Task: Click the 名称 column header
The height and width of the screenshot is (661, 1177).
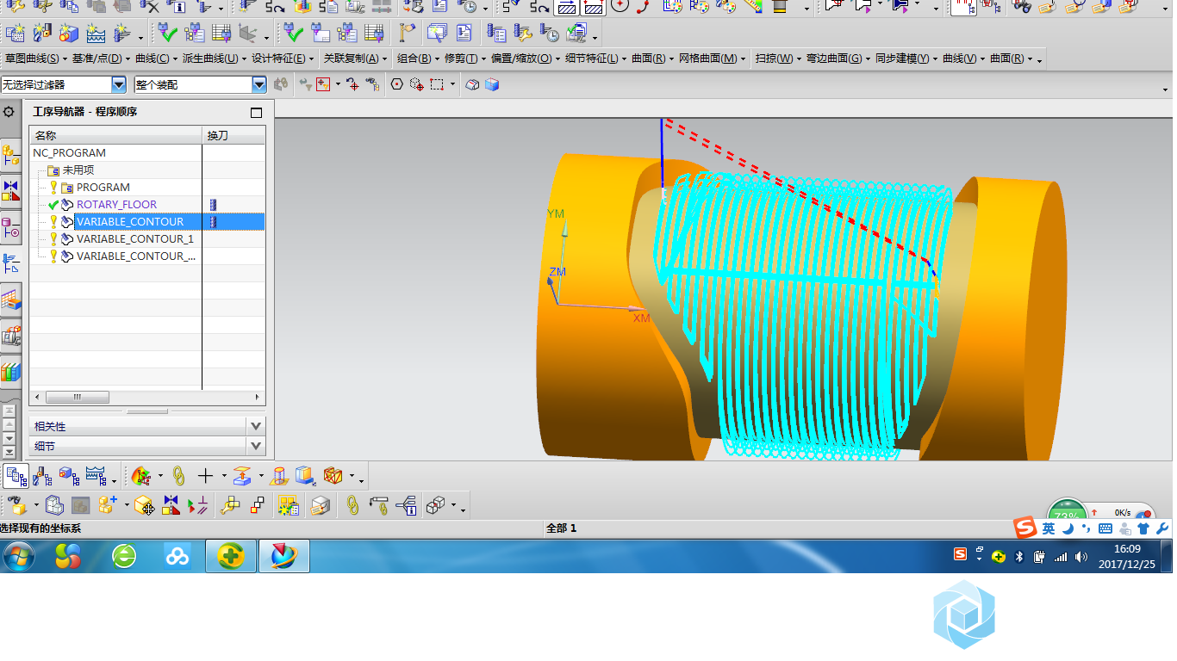Action: 115,136
